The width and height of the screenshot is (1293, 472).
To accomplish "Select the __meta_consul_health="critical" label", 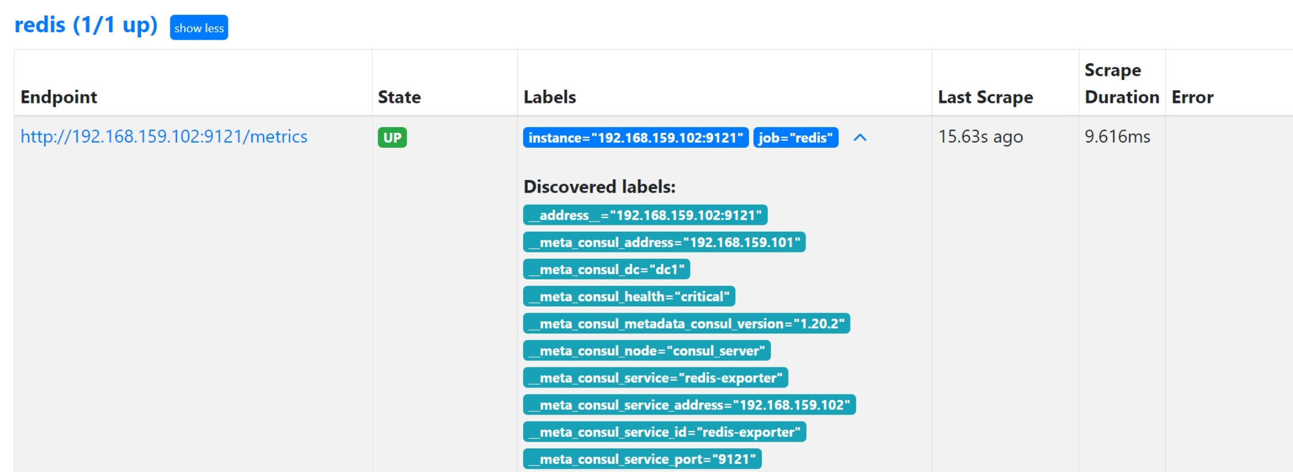I will 629,296.
